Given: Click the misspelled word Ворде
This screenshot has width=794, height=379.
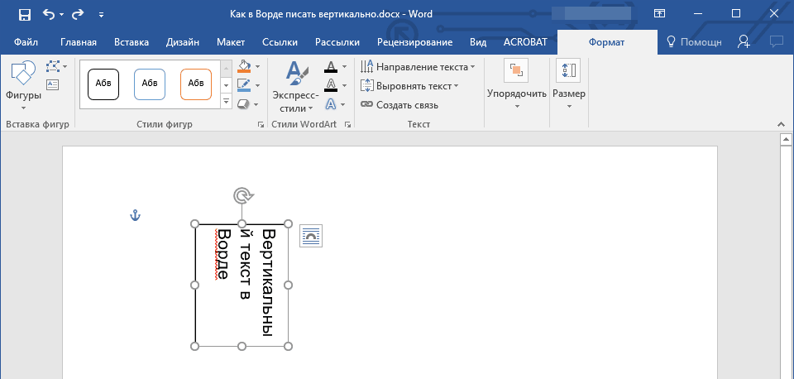Looking at the screenshot, I should (x=222, y=254).
